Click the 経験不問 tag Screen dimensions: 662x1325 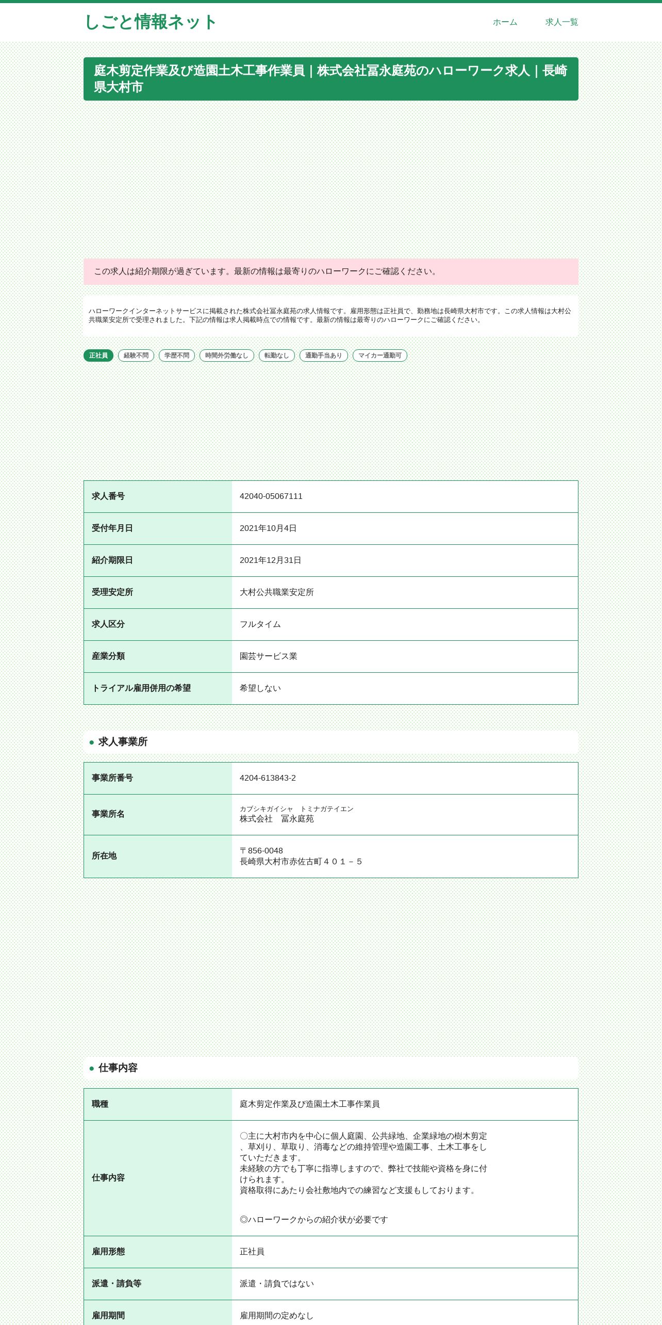(136, 356)
